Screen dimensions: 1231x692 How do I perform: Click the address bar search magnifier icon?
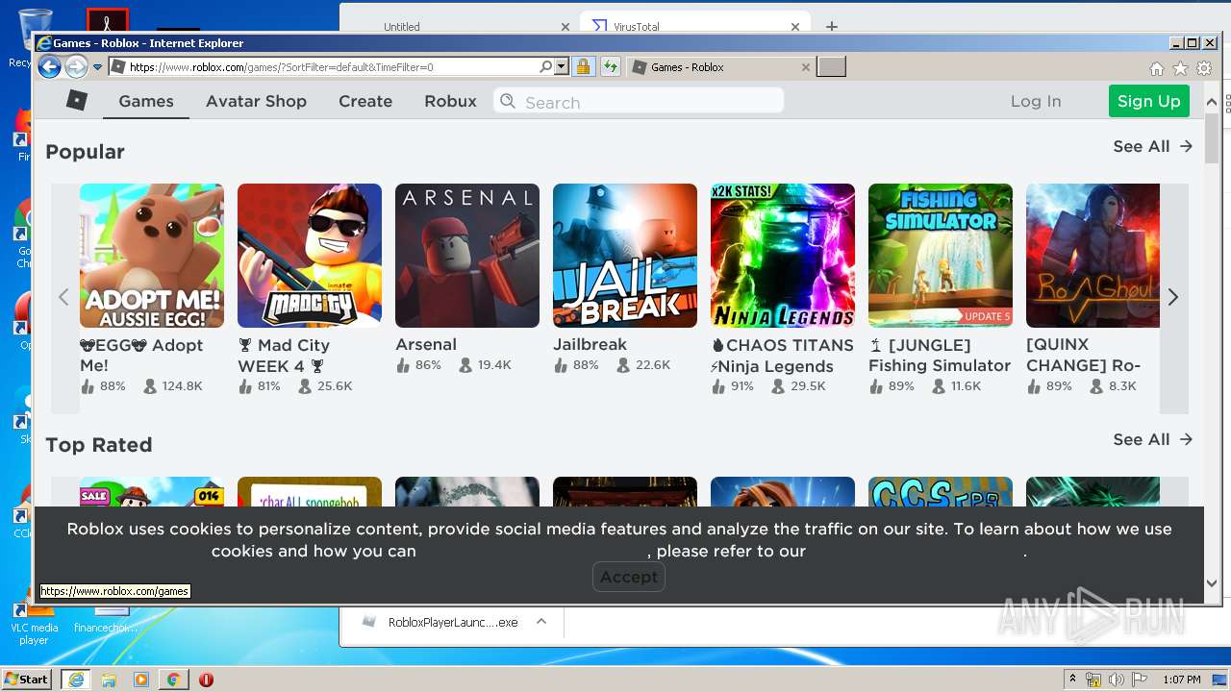[x=545, y=67]
